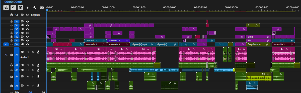The image size is (301, 93).
Task: Toggle sync lock on audio track A2
Action: click(x=22, y=65)
